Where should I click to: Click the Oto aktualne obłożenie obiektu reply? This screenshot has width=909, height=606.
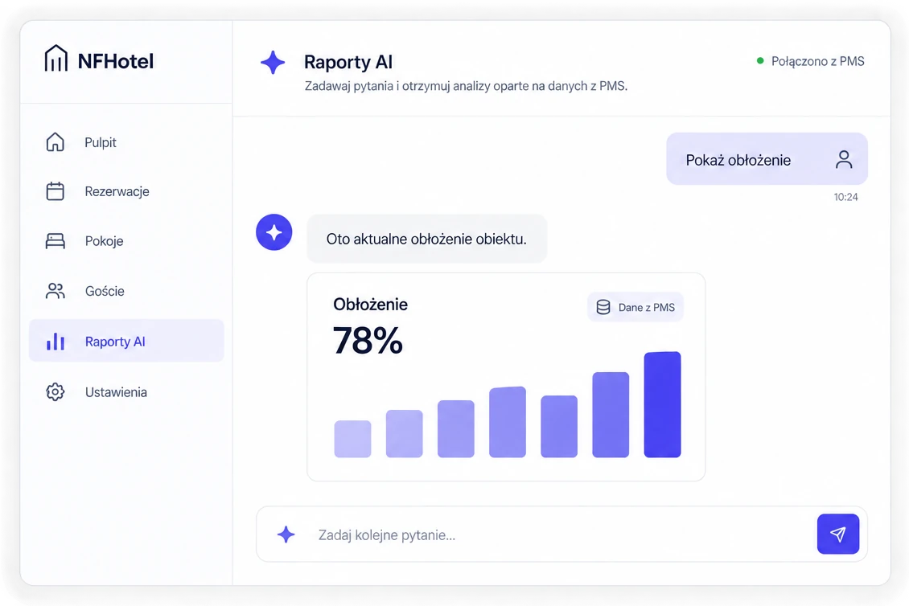426,239
